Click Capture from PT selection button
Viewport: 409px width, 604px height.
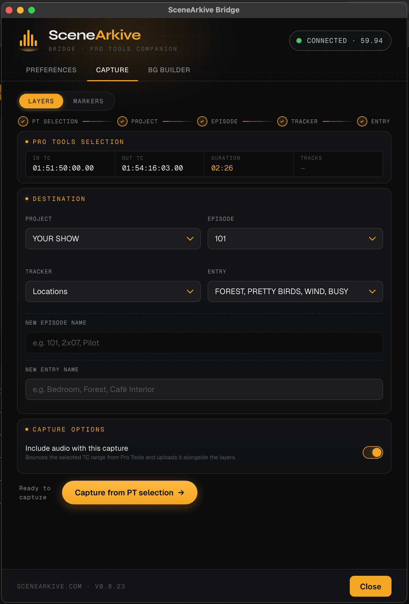pos(129,493)
